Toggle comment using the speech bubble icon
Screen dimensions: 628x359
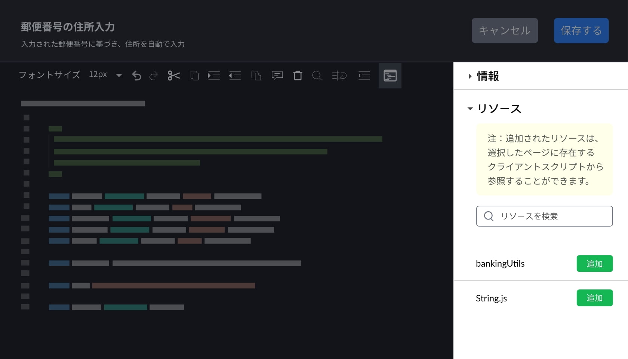(277, 76)
